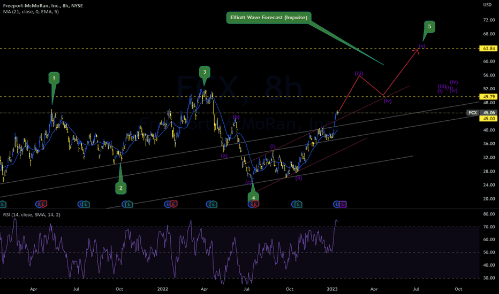
Task: Click the 30.00 level on the RSI axis
Action: 489,278
